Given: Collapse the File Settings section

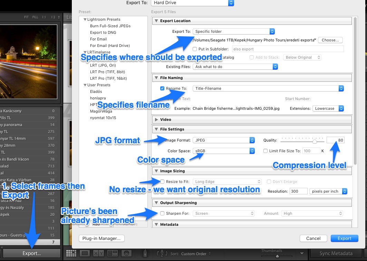Looking at the screenshot, I should pos(156,129).
